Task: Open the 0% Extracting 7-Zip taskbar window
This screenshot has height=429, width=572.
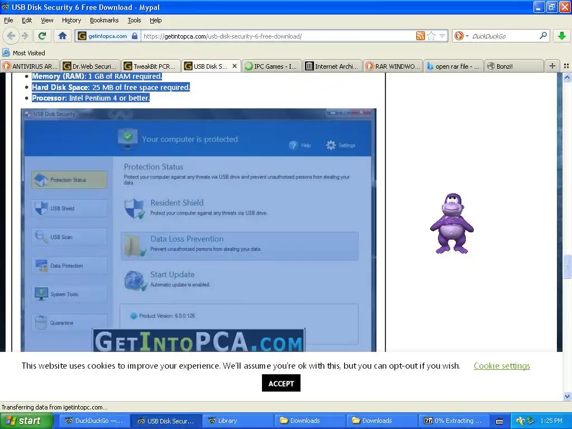Action: [453, 421]
